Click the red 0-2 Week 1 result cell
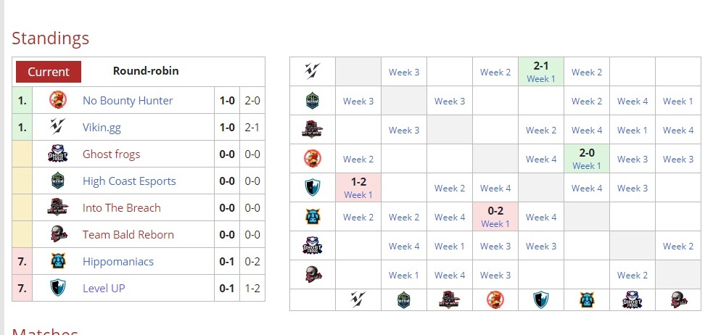The image size is (713, 335). coord(495,217)
